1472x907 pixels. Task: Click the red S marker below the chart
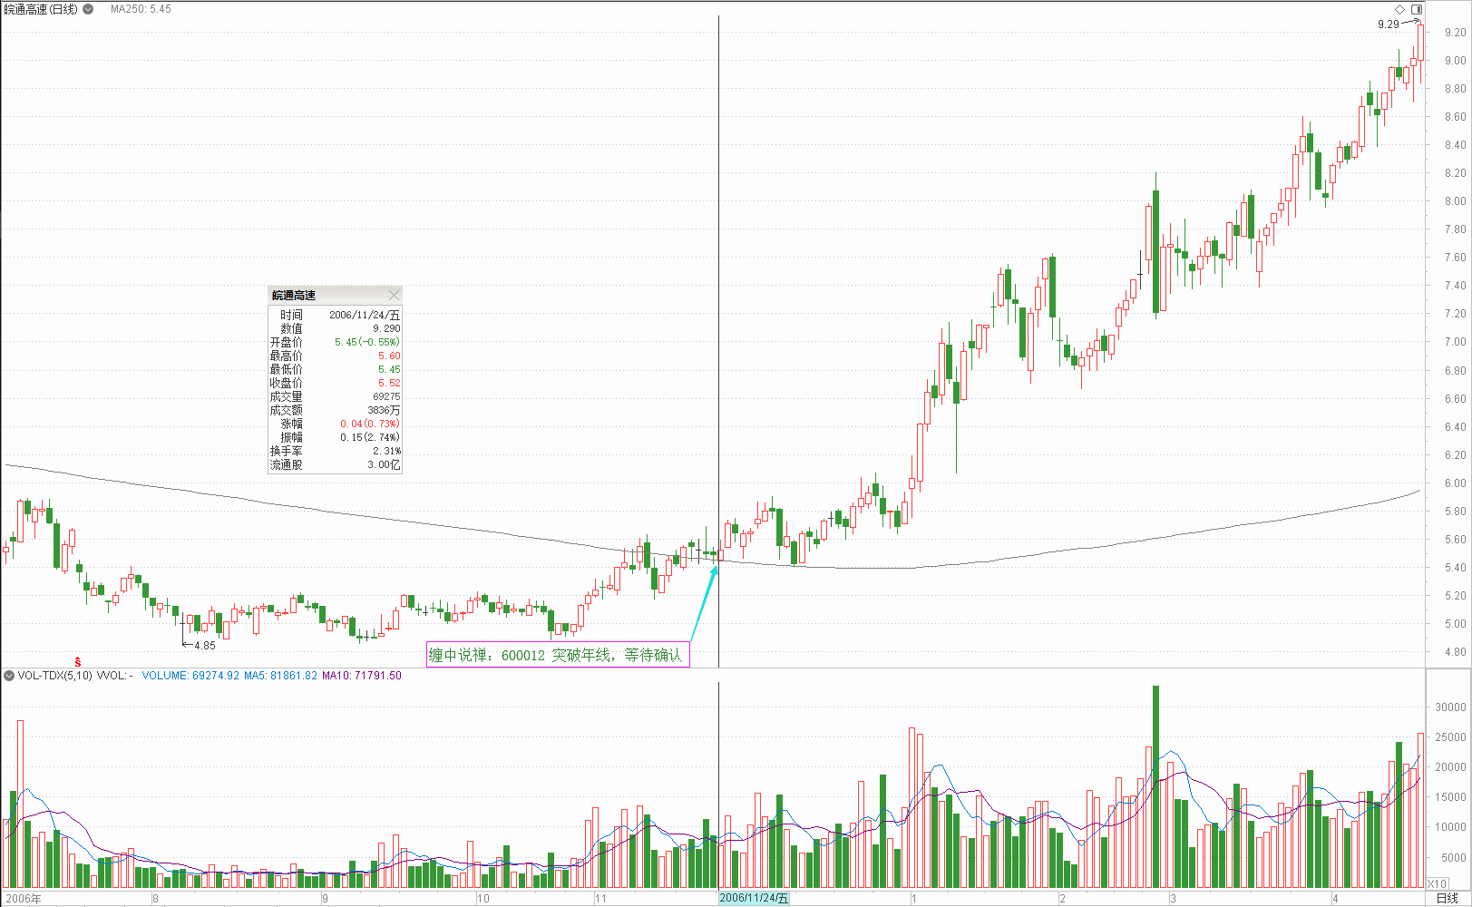coord(78,663)
